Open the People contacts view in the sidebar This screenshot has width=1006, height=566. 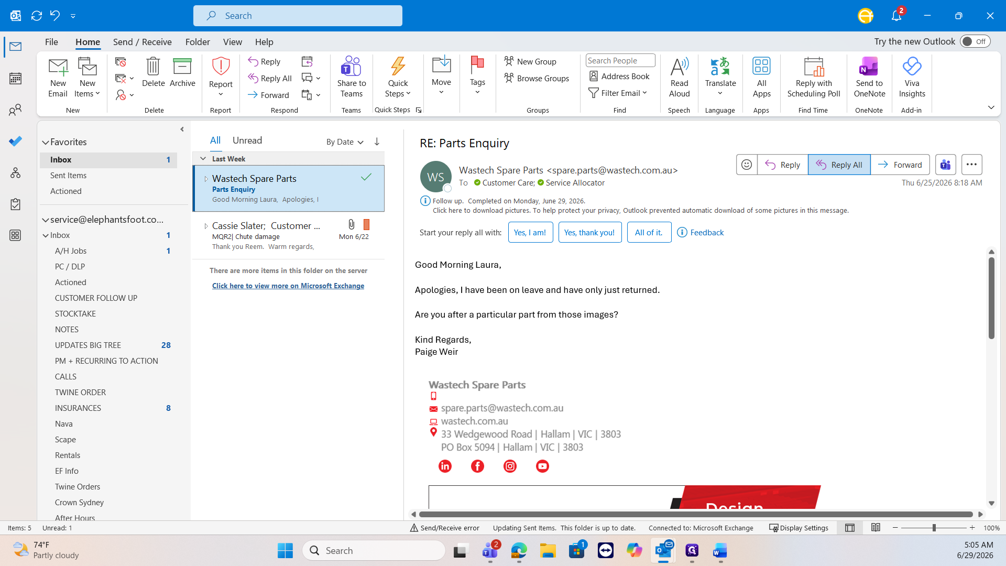pos(15,110)
